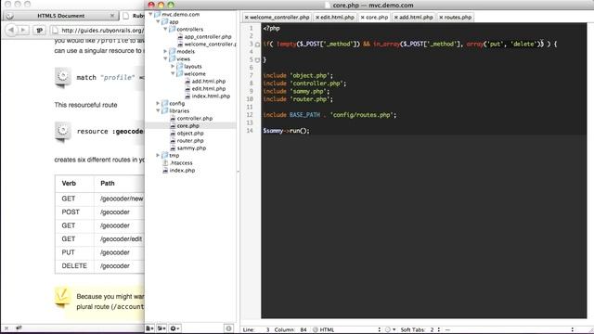
Task: Close the welcome_controller.php editor tab
Action: point(247,18)
